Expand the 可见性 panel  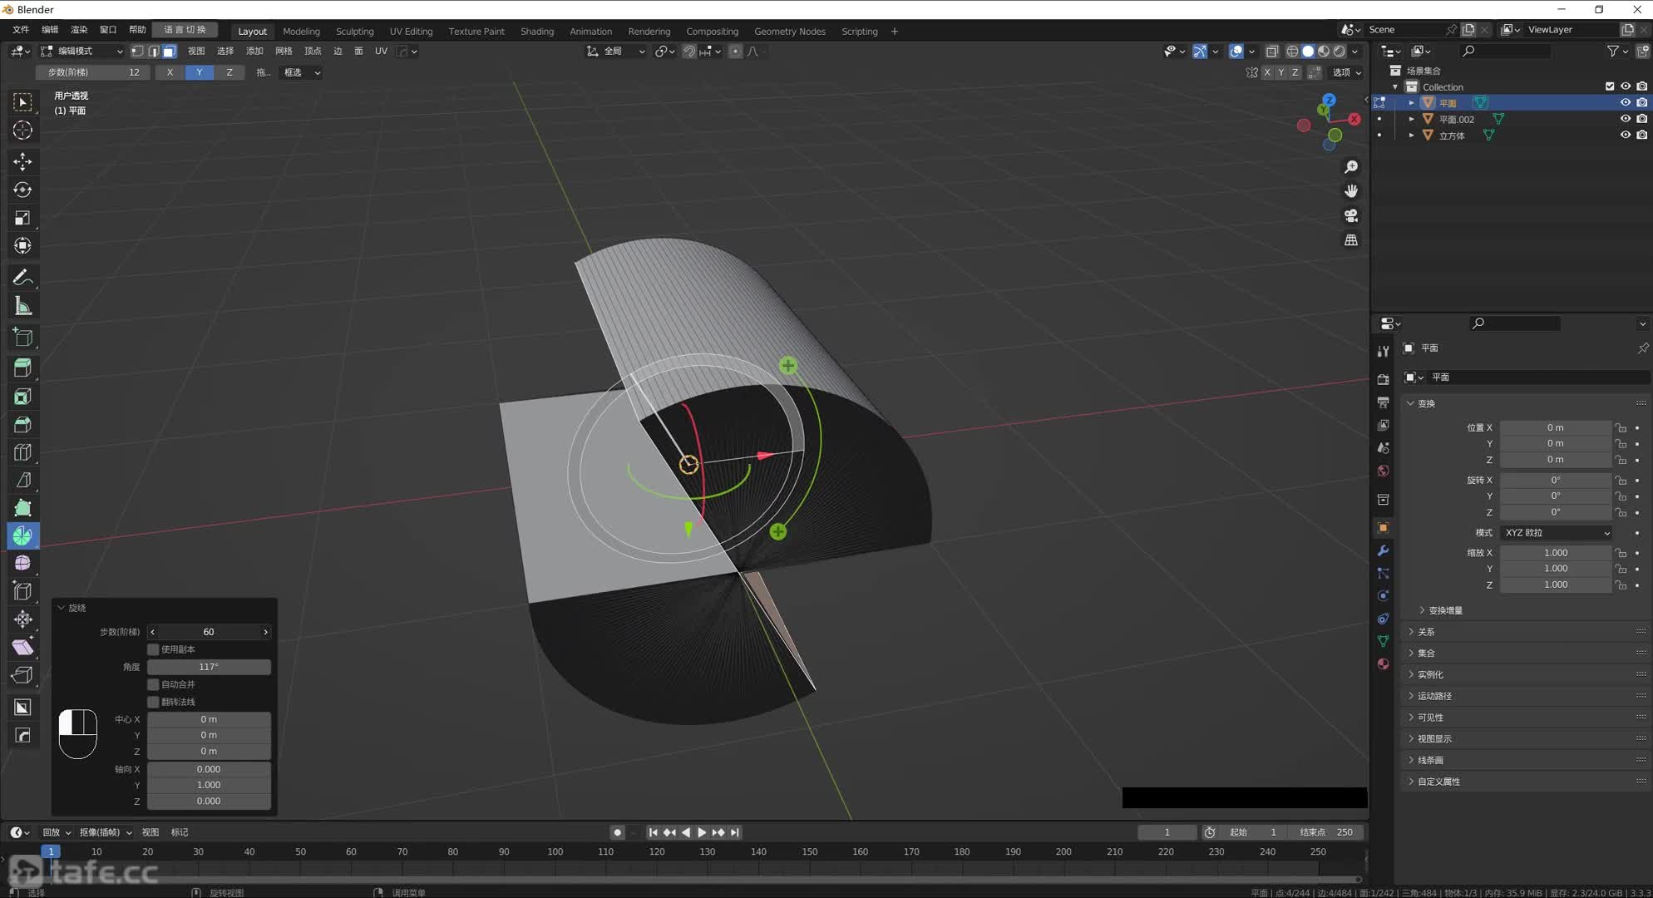1430,717
